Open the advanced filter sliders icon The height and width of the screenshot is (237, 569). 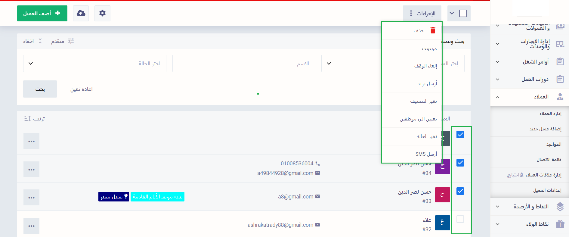(71, 41)
